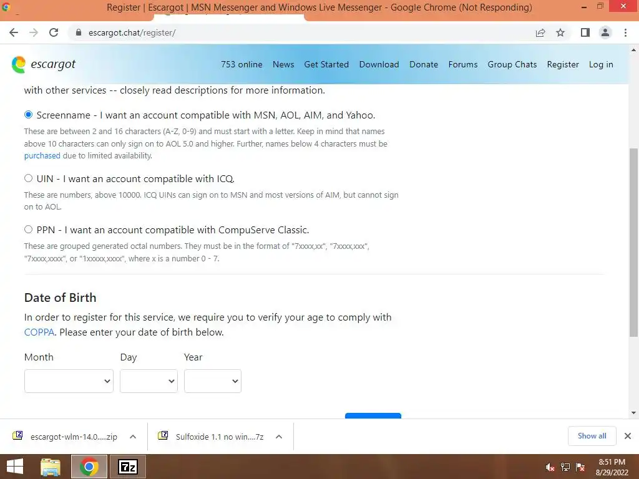The height and width of the screenshot is (479, 639).
Task: Open escargot-wlm-14.0 zip download
Action: [74, 437]
